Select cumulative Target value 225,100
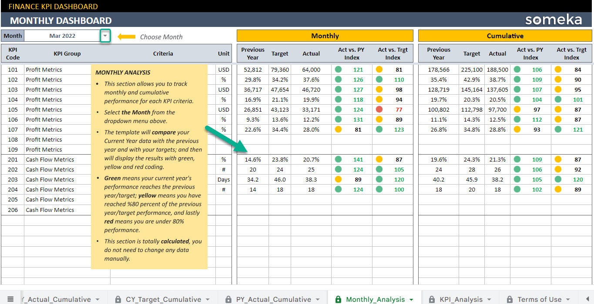 472,69
